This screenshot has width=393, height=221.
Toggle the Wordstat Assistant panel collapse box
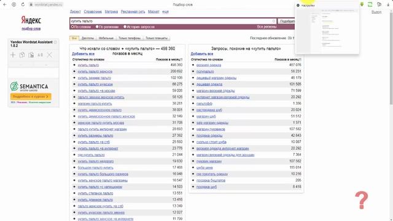click(55, 42)
